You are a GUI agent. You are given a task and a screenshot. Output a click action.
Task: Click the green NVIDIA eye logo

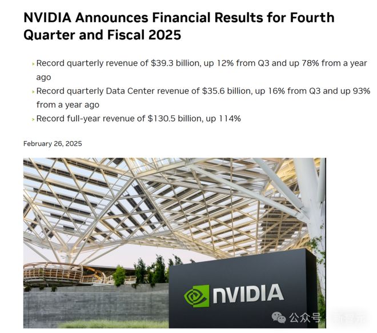click(196, 295)
